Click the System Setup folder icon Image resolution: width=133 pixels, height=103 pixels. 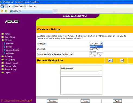coord(2,66)
